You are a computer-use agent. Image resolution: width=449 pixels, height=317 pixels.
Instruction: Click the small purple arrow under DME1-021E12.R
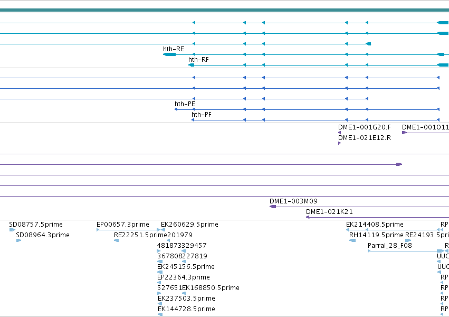(x=340, y=143)
